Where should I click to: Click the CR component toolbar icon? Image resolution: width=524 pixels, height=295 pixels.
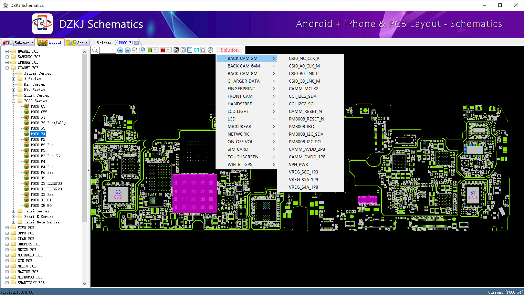pos(196,50)
